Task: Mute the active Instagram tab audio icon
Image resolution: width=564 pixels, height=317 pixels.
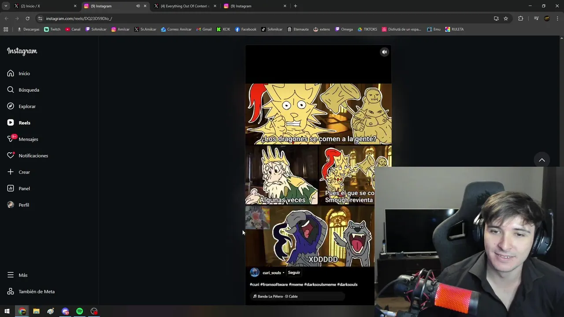Action: (x=138, y=6)
